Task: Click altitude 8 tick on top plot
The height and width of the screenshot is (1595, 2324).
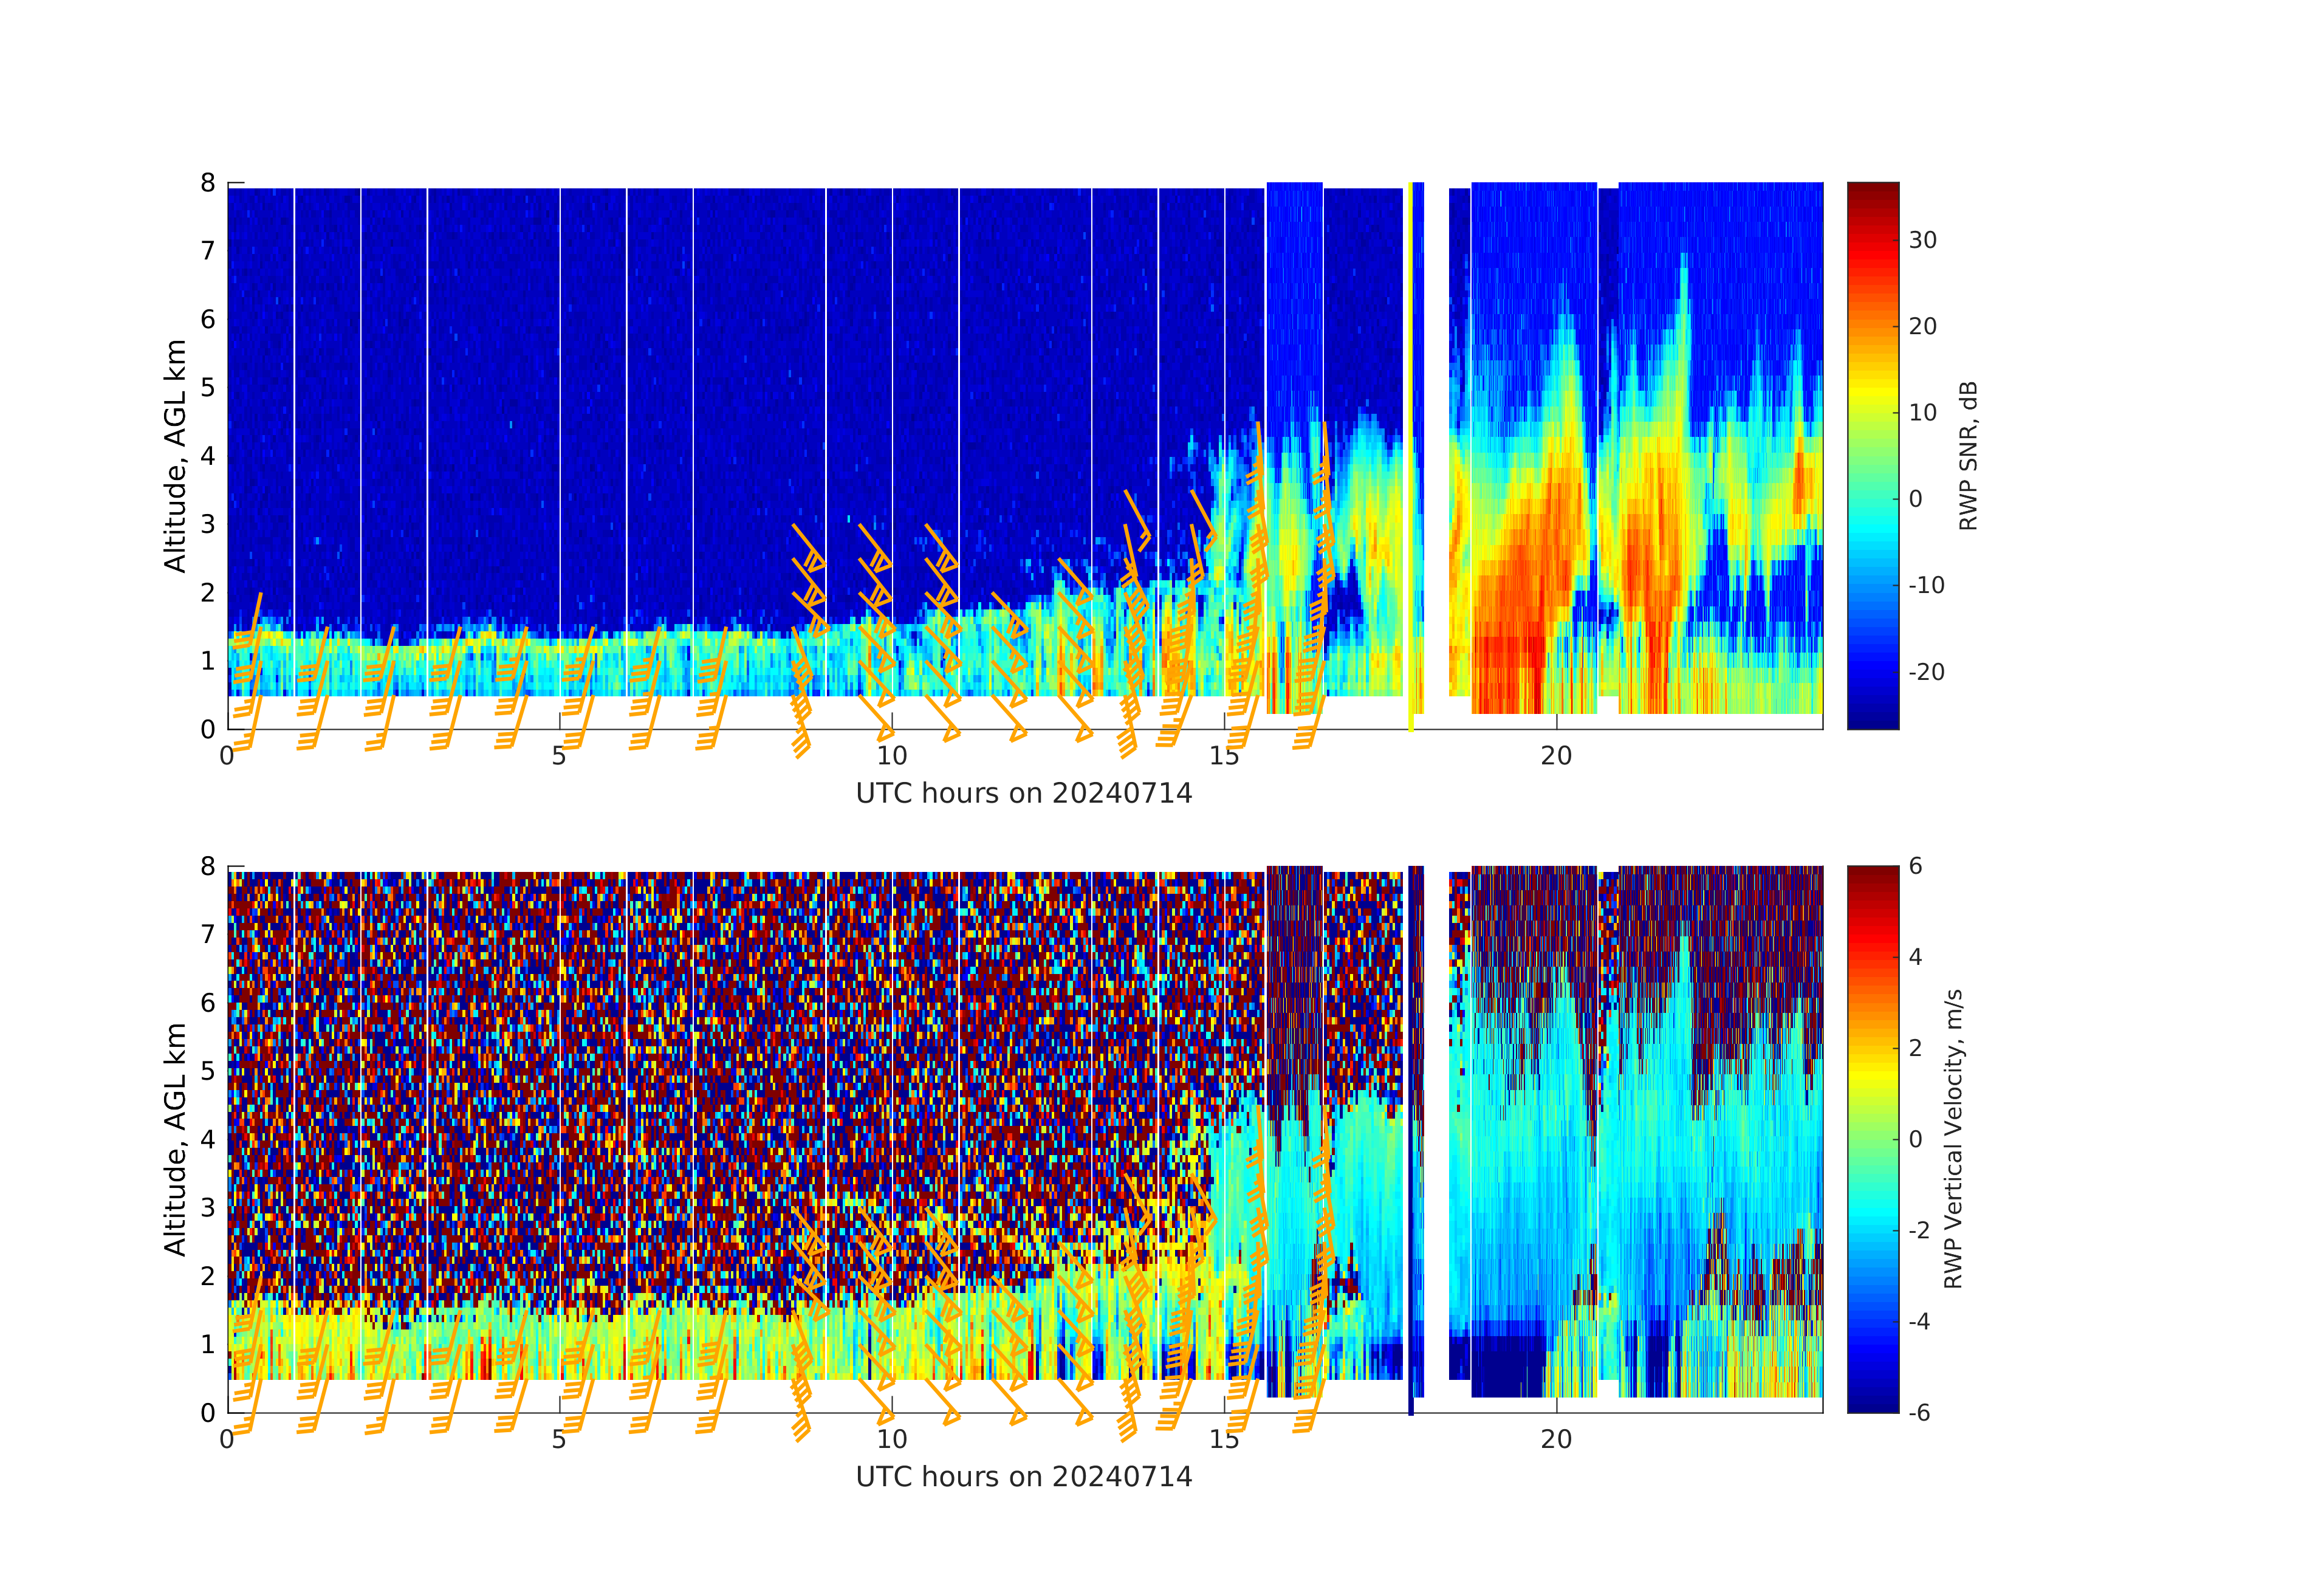Action: [208, 183]
